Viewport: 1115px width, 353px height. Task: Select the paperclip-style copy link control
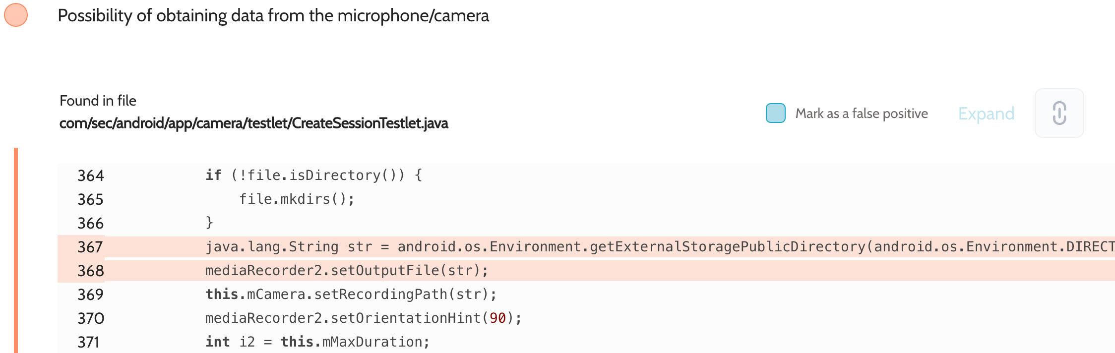[1059, 113]
